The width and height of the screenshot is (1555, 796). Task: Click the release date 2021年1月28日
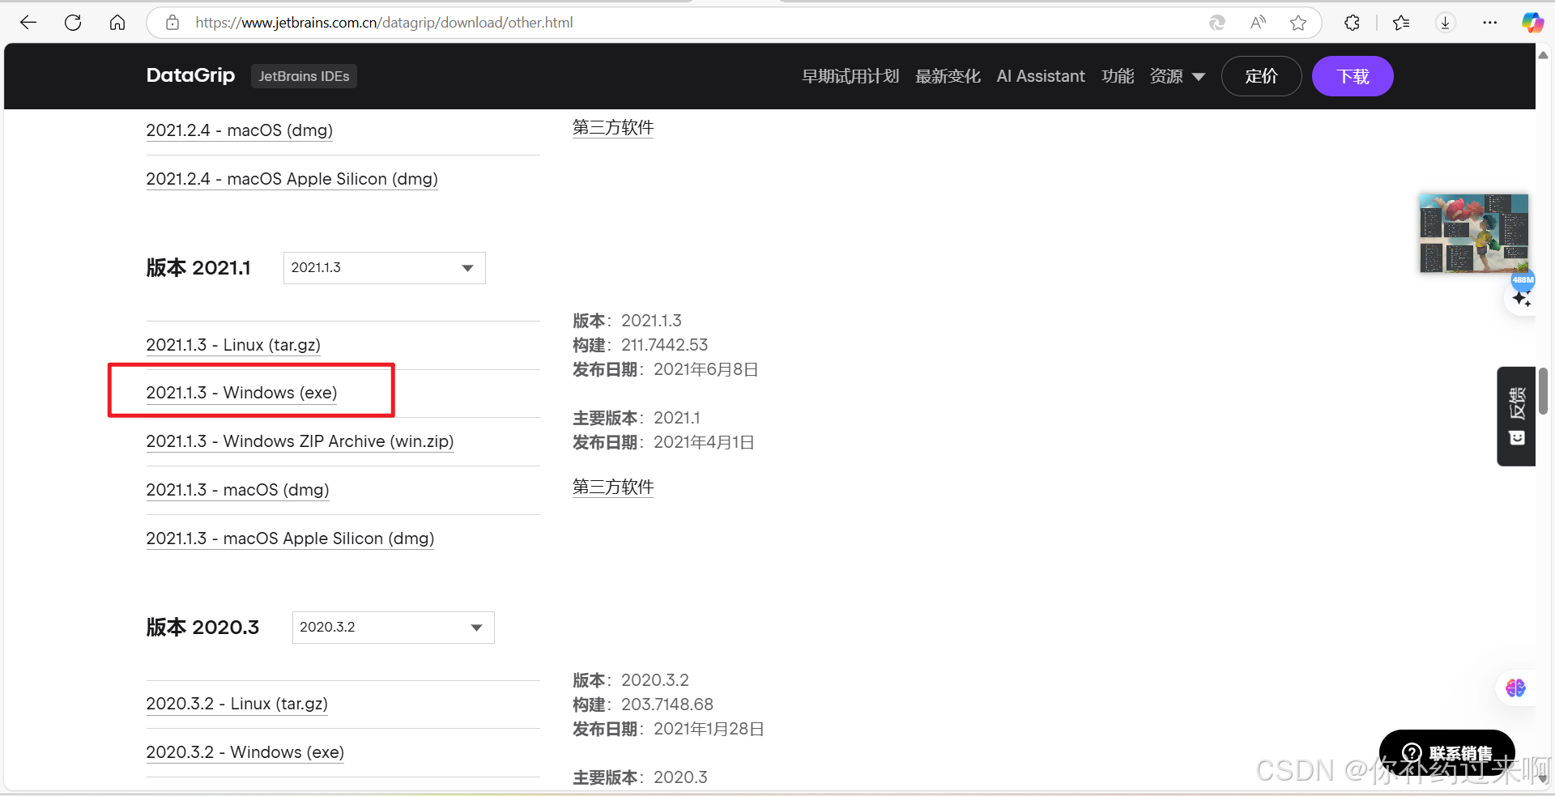(x=709, y=729)
